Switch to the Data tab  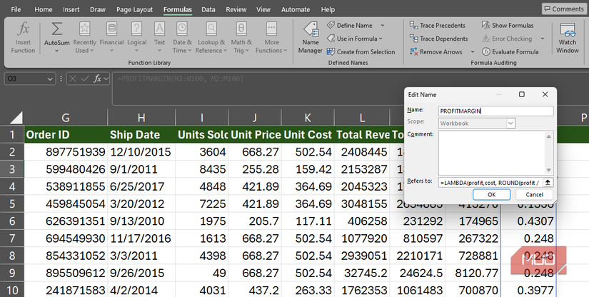click(208, 9)
